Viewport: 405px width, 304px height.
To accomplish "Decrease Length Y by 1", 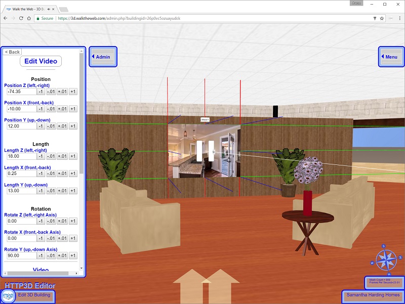I will (x=41, y=191).
